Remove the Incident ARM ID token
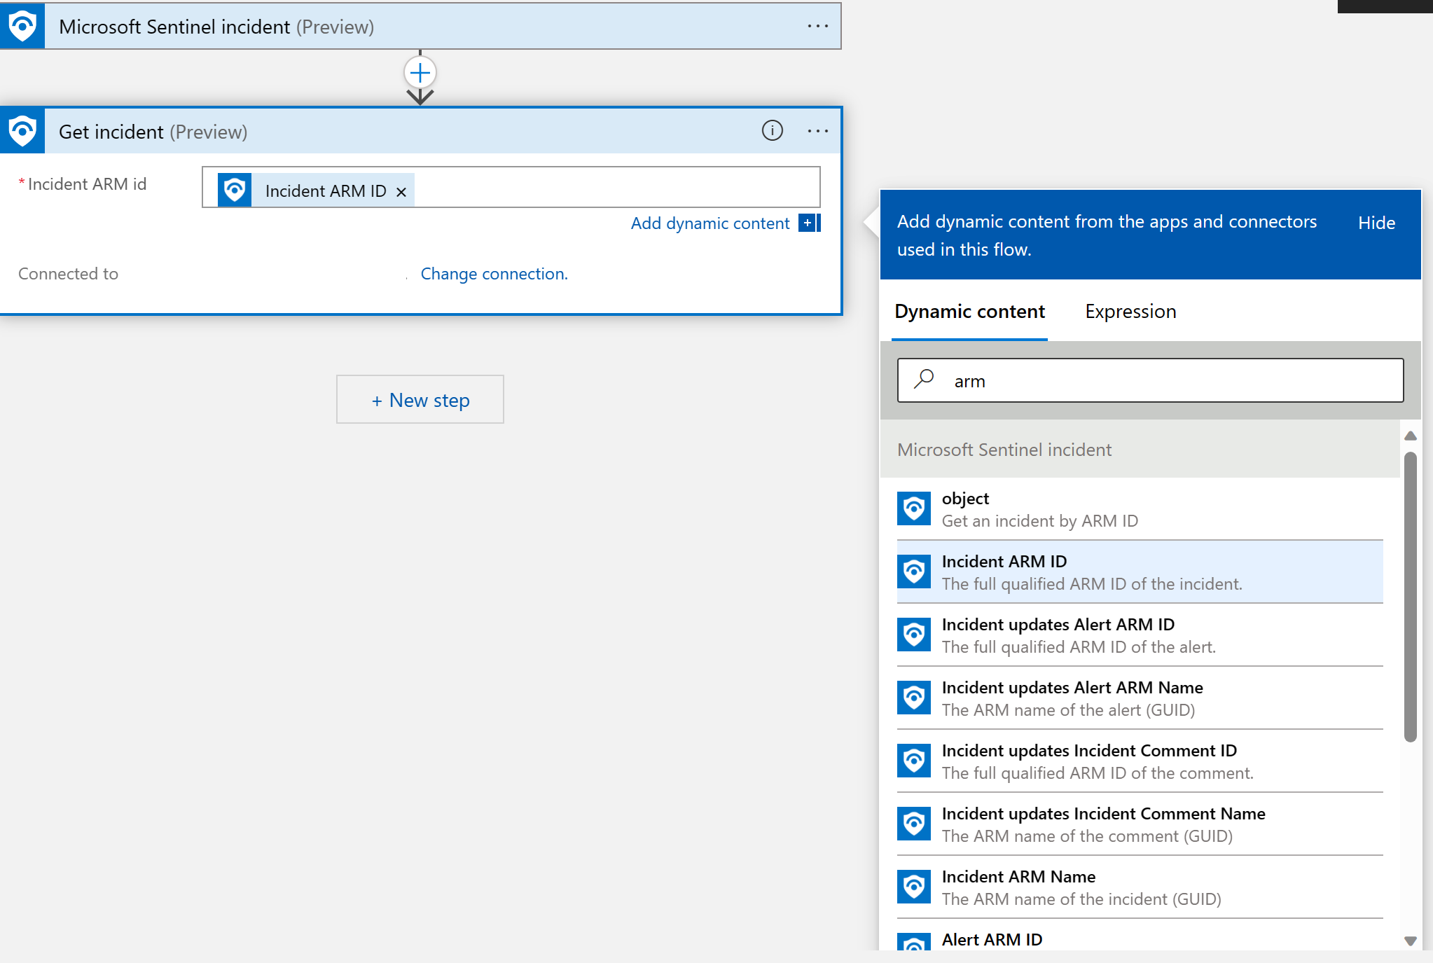The width and height of the screenshot is (1433, 963). (x=401, y=192)
